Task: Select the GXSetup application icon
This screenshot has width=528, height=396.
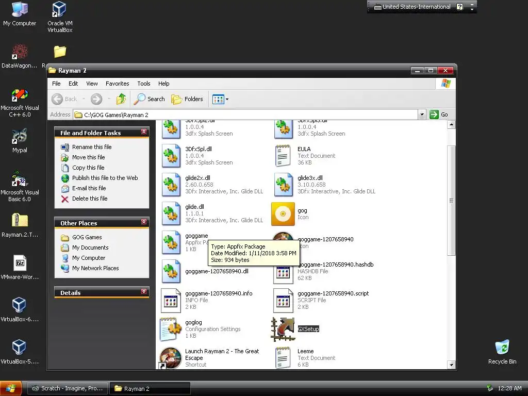Action: [x=283, y=329]
